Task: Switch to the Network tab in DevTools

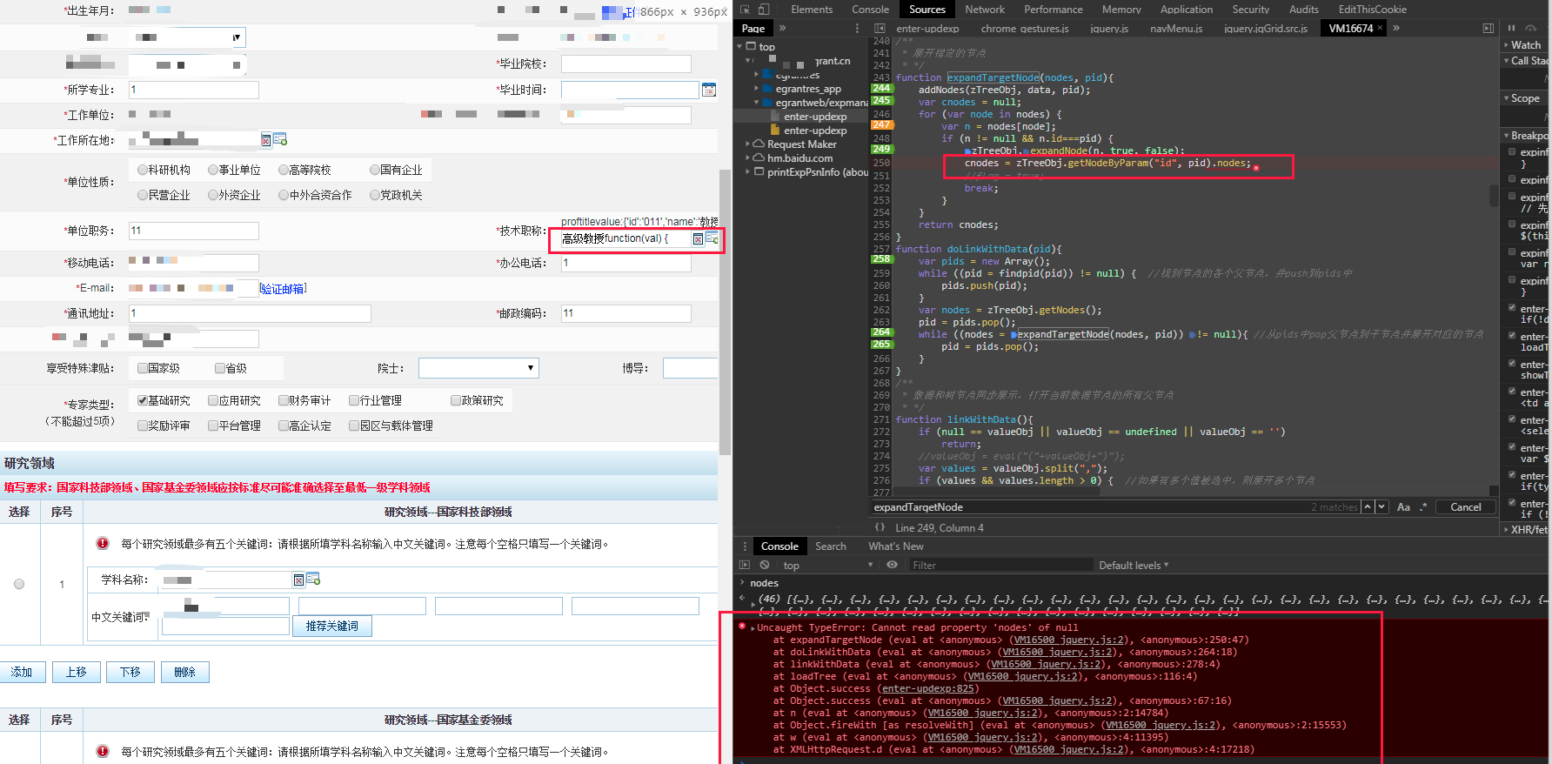Action: pos(984,10)
